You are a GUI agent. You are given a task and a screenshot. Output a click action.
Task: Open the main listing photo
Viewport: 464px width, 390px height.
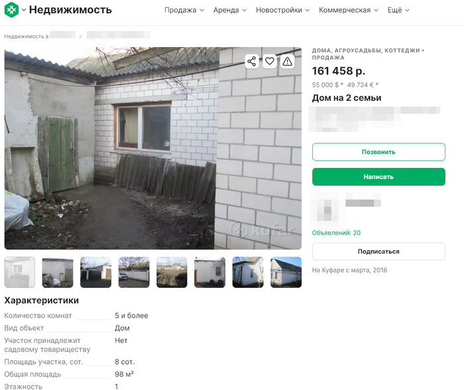tap(153, 148)
